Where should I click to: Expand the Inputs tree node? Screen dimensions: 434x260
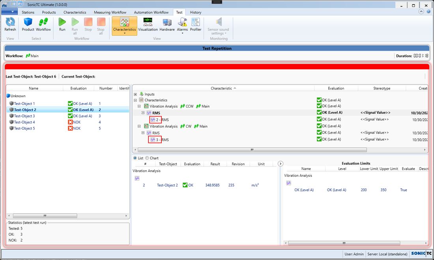click(135, 94)
